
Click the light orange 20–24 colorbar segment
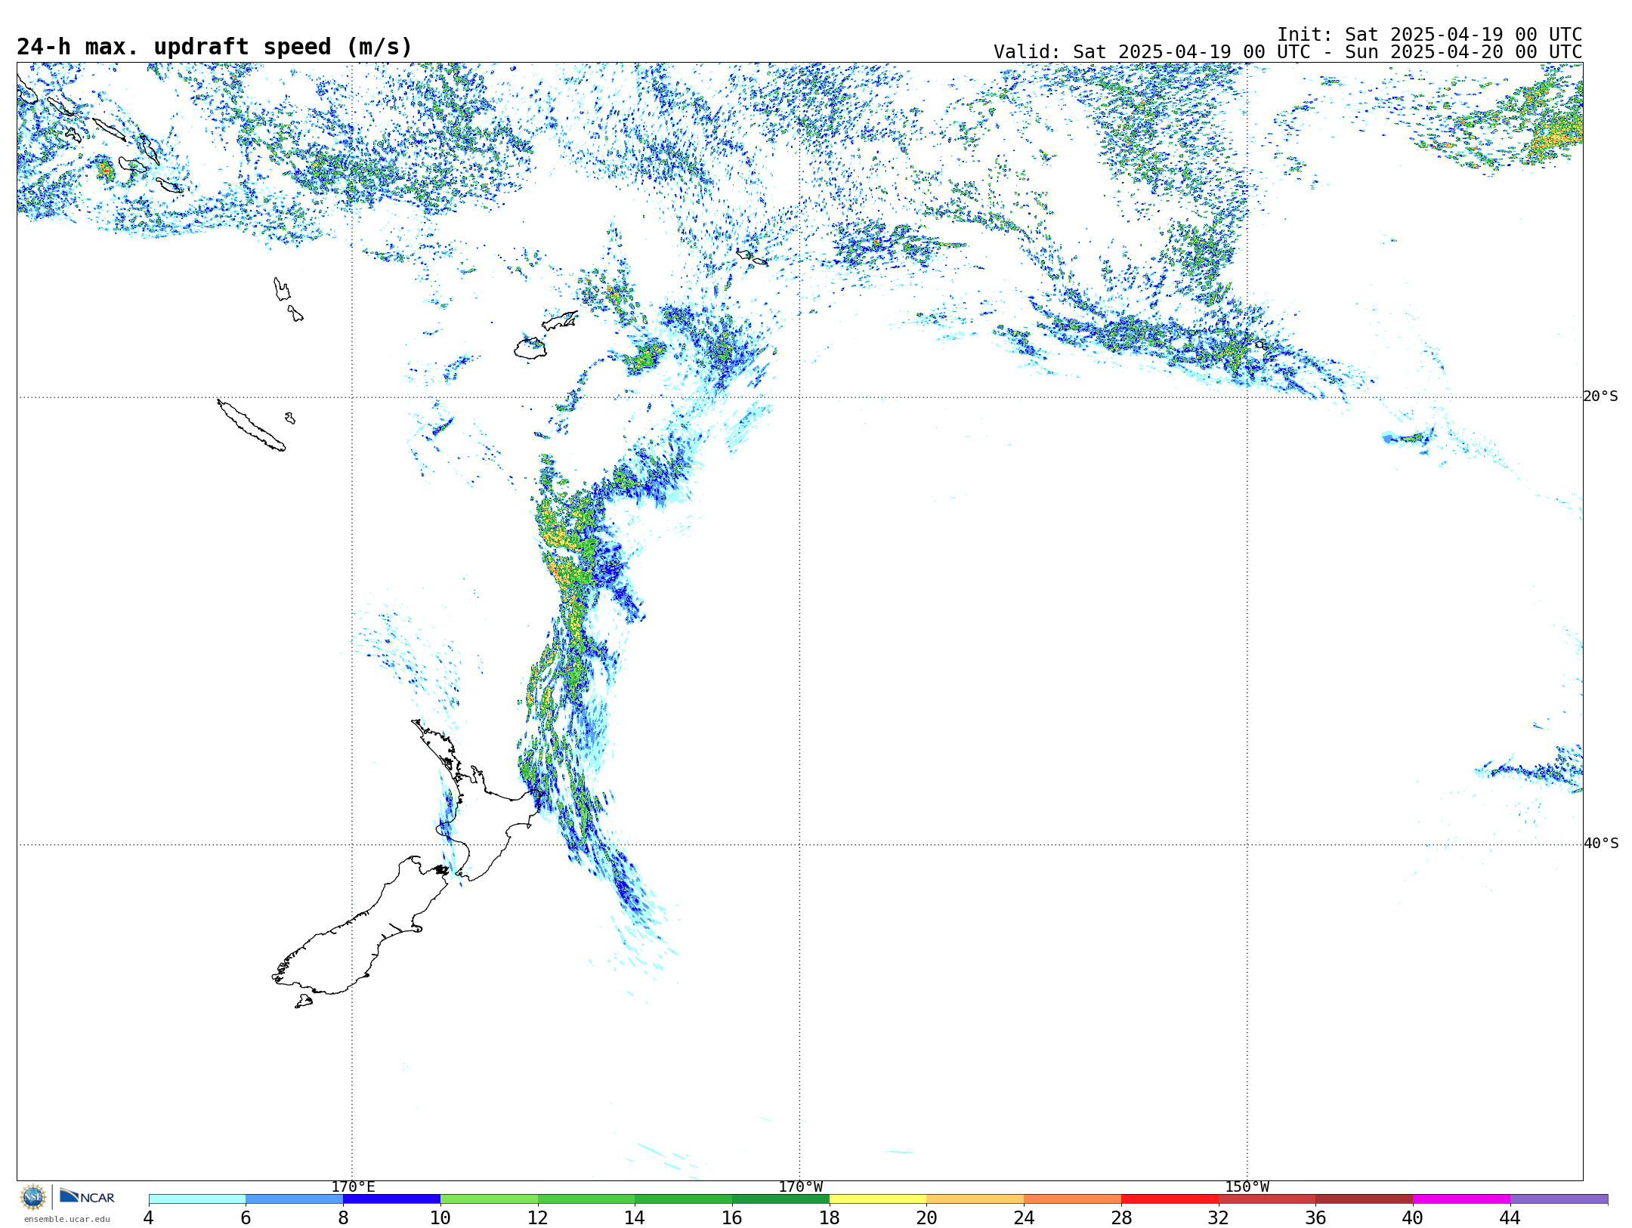(x=975, y=1199)
